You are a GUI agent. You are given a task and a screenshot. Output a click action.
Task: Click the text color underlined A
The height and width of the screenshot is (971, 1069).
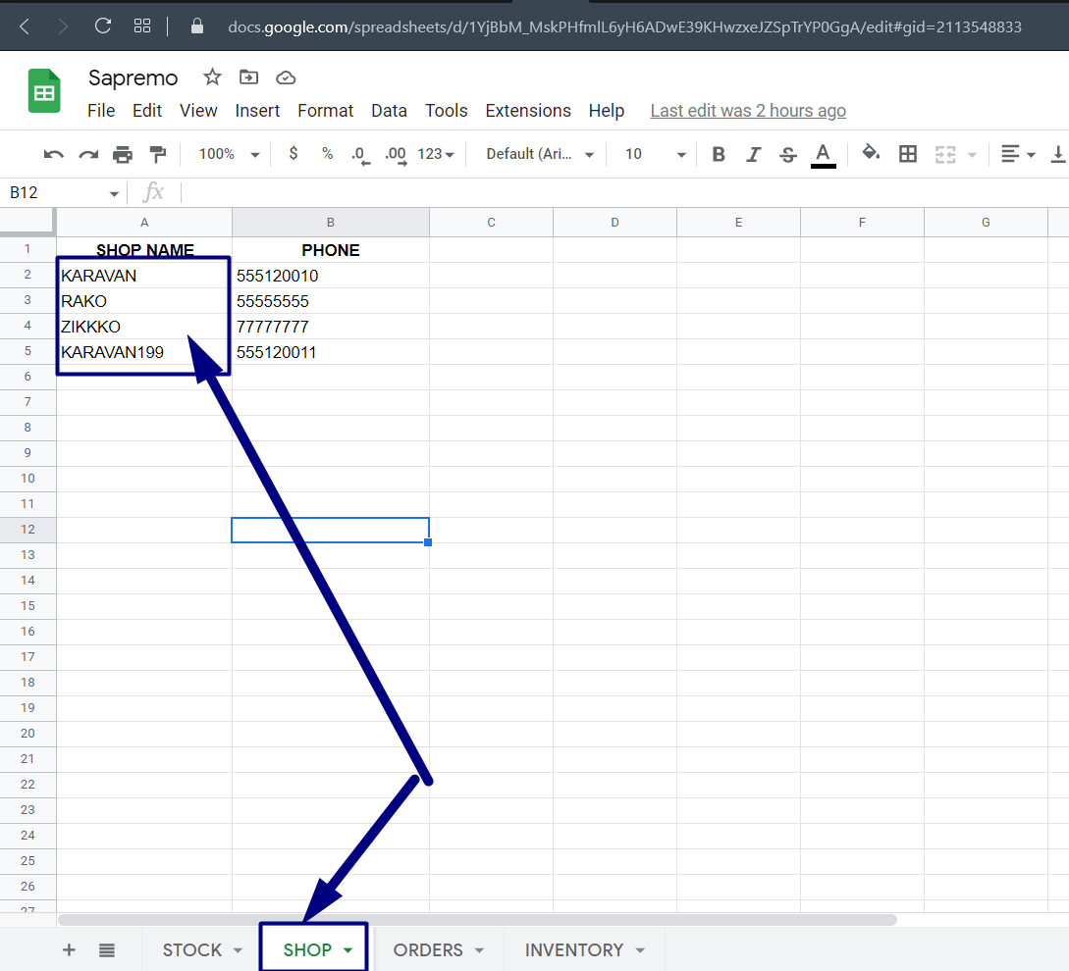(x=823, y=154)
